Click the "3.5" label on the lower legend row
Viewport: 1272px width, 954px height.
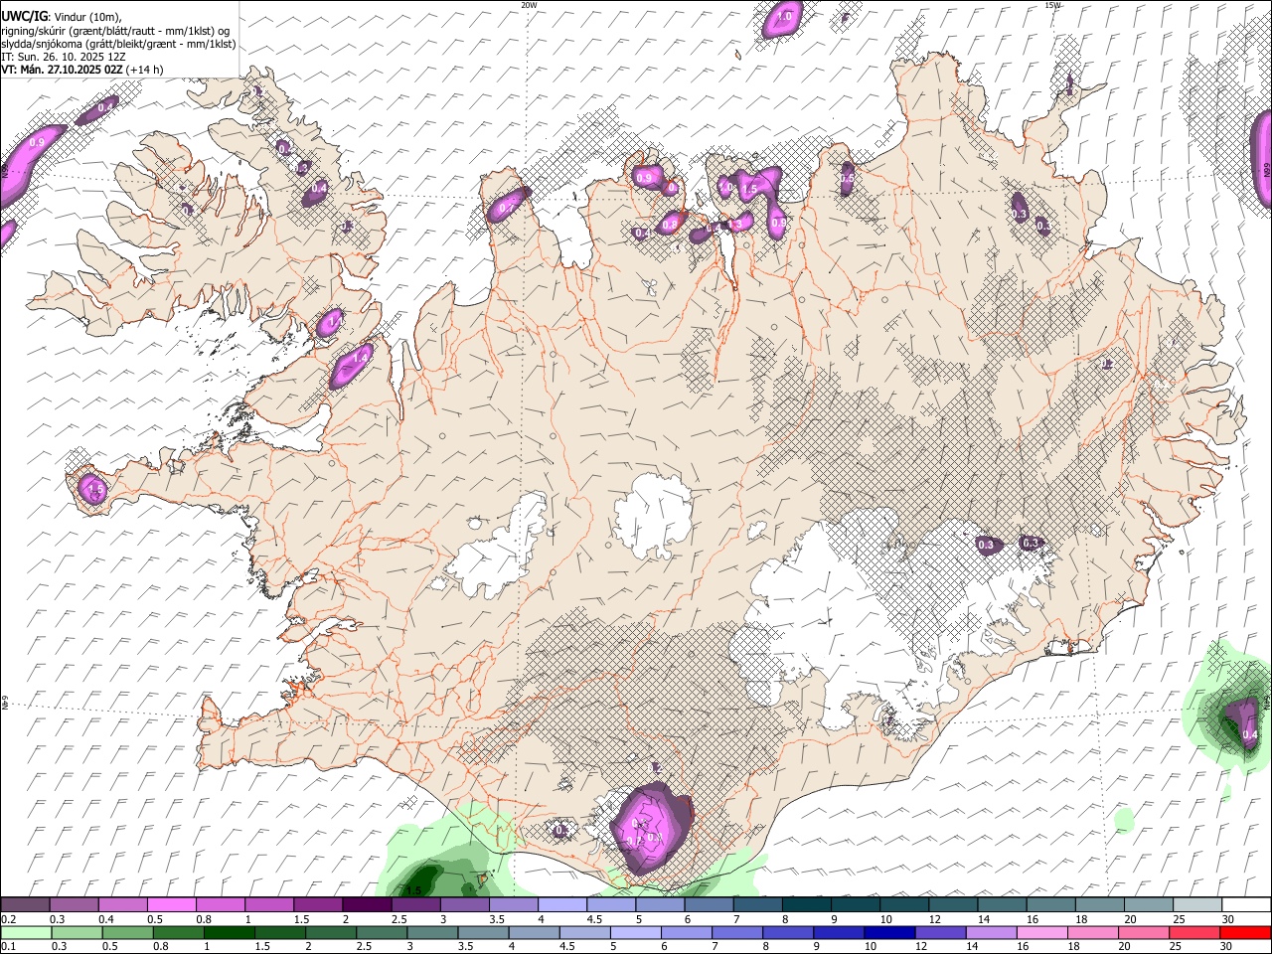[x=467, y=947]
